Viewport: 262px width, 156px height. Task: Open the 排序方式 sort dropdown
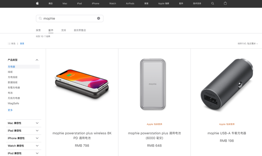pyautogui.click(x=248, y=44)
